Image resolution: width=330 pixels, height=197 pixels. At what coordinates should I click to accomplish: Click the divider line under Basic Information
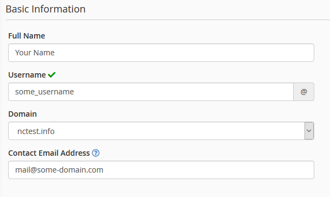(x=168, y=20)
